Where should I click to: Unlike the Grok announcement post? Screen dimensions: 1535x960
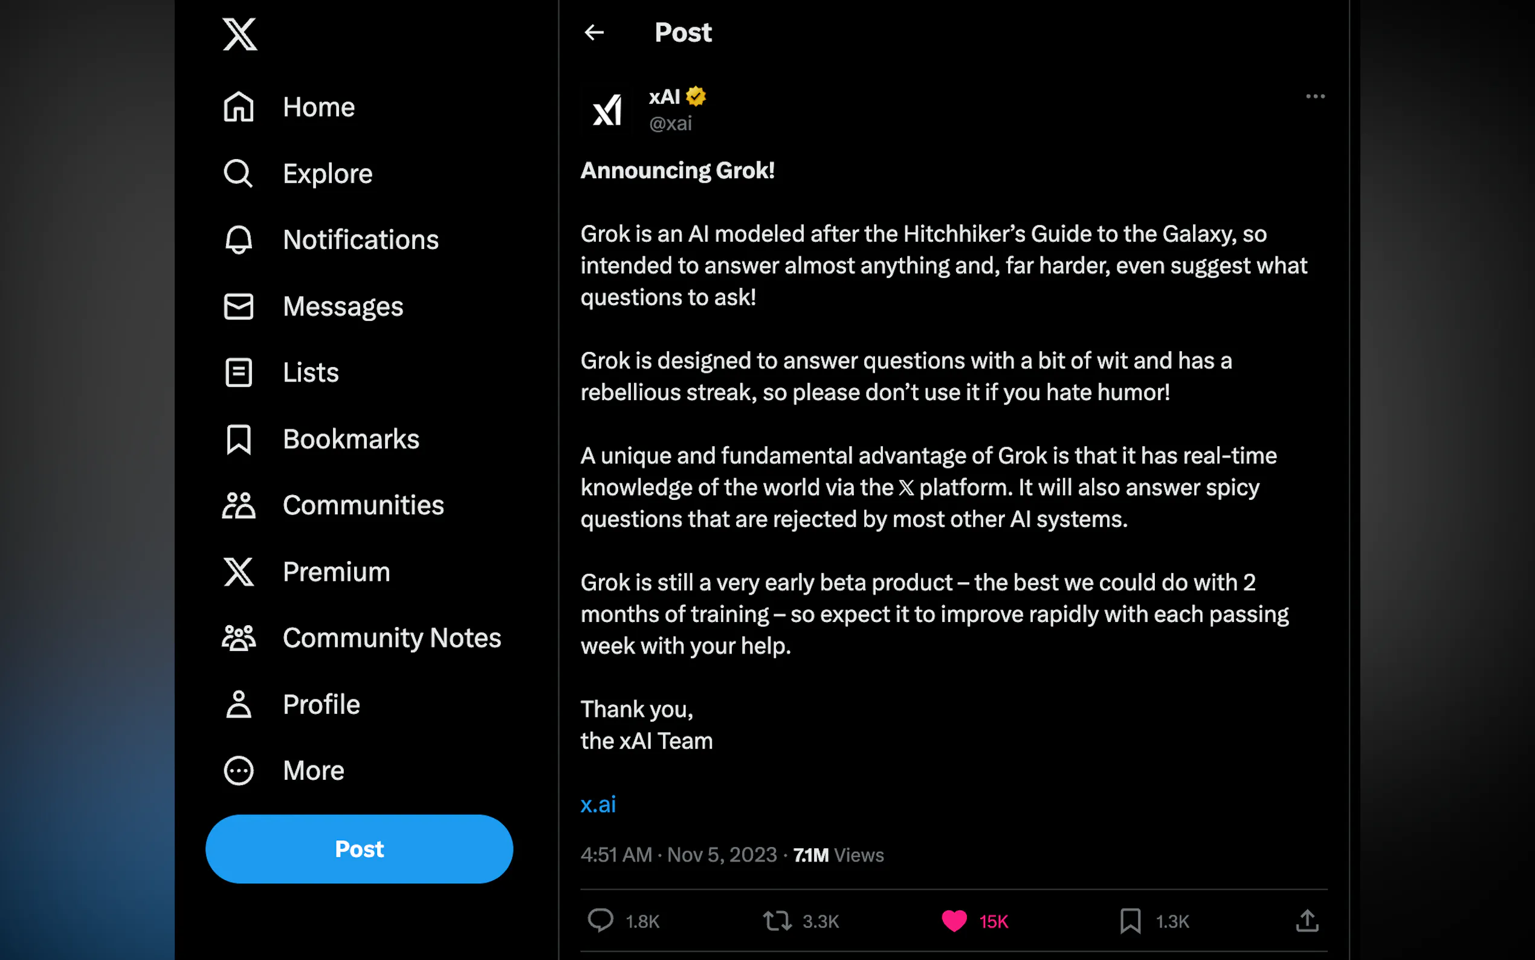pos(954,921)
